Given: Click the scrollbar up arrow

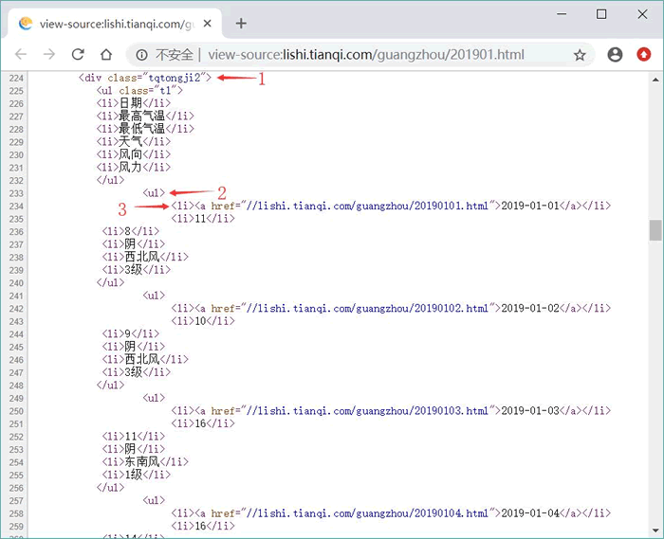Looking at the screenshot, I should (x=655, y=79).
